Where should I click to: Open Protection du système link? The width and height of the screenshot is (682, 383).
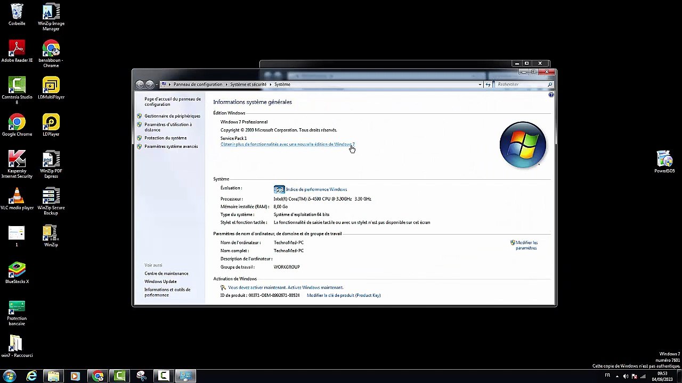[165, 138]
